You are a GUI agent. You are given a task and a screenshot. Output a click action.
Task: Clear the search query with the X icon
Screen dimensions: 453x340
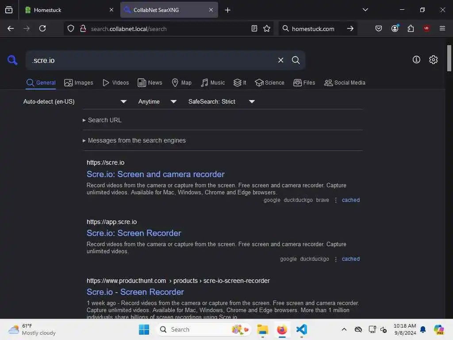(280, 60)
